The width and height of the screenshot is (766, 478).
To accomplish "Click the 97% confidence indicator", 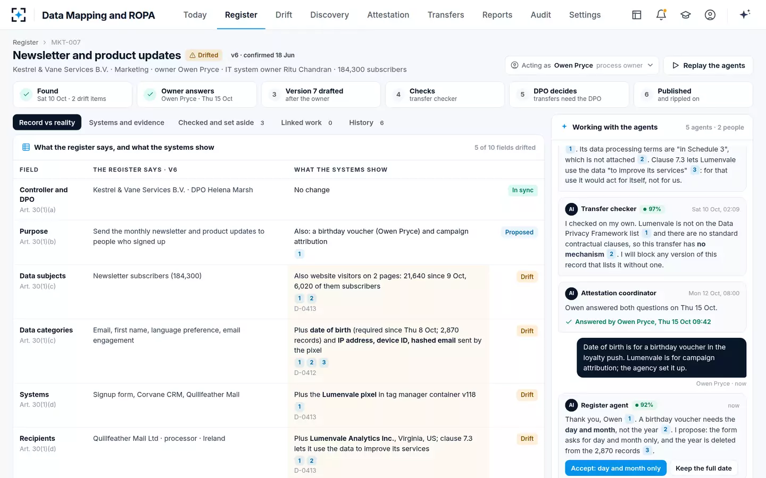I will point(652,209).
